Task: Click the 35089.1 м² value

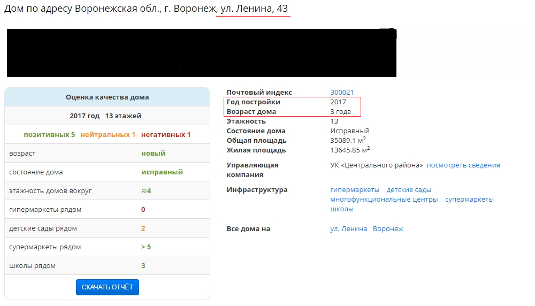Action: [x=348, y=140]
